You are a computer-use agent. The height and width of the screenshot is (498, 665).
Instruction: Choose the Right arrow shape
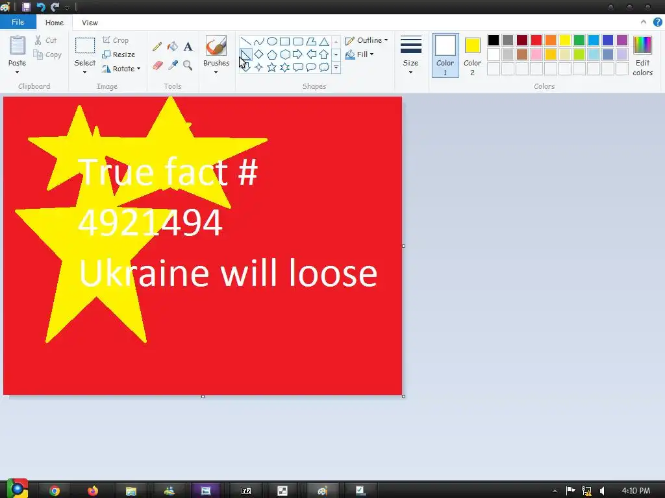(298, 54)
